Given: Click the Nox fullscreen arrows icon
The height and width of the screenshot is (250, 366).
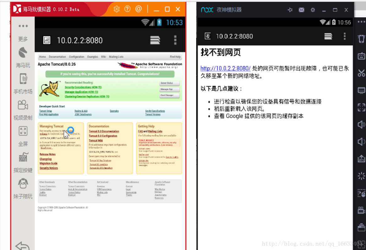Looking at the screenshot, I should coord(361,107).
